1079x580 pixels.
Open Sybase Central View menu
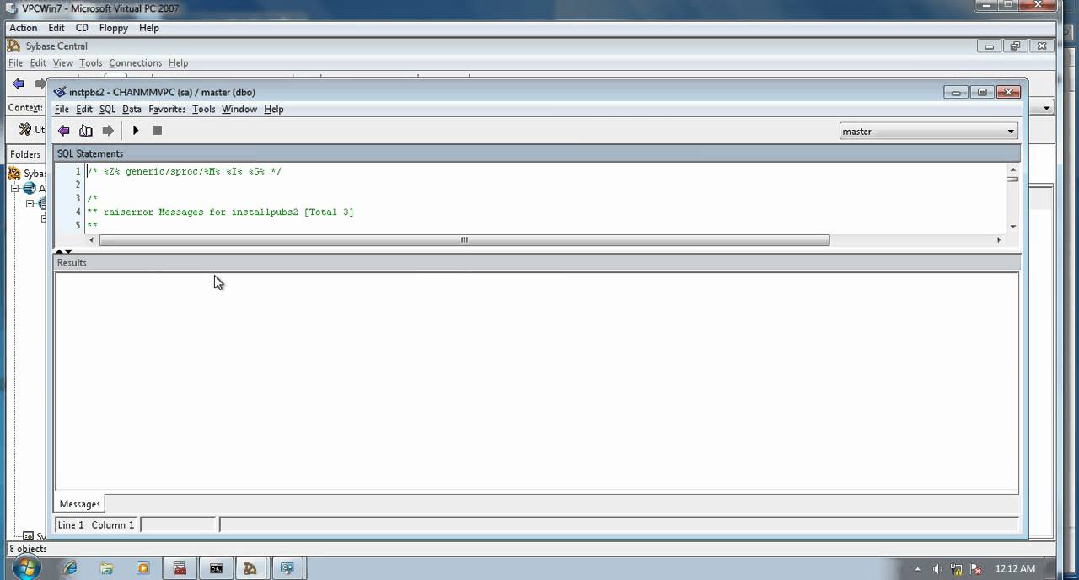tap(63, 63)
